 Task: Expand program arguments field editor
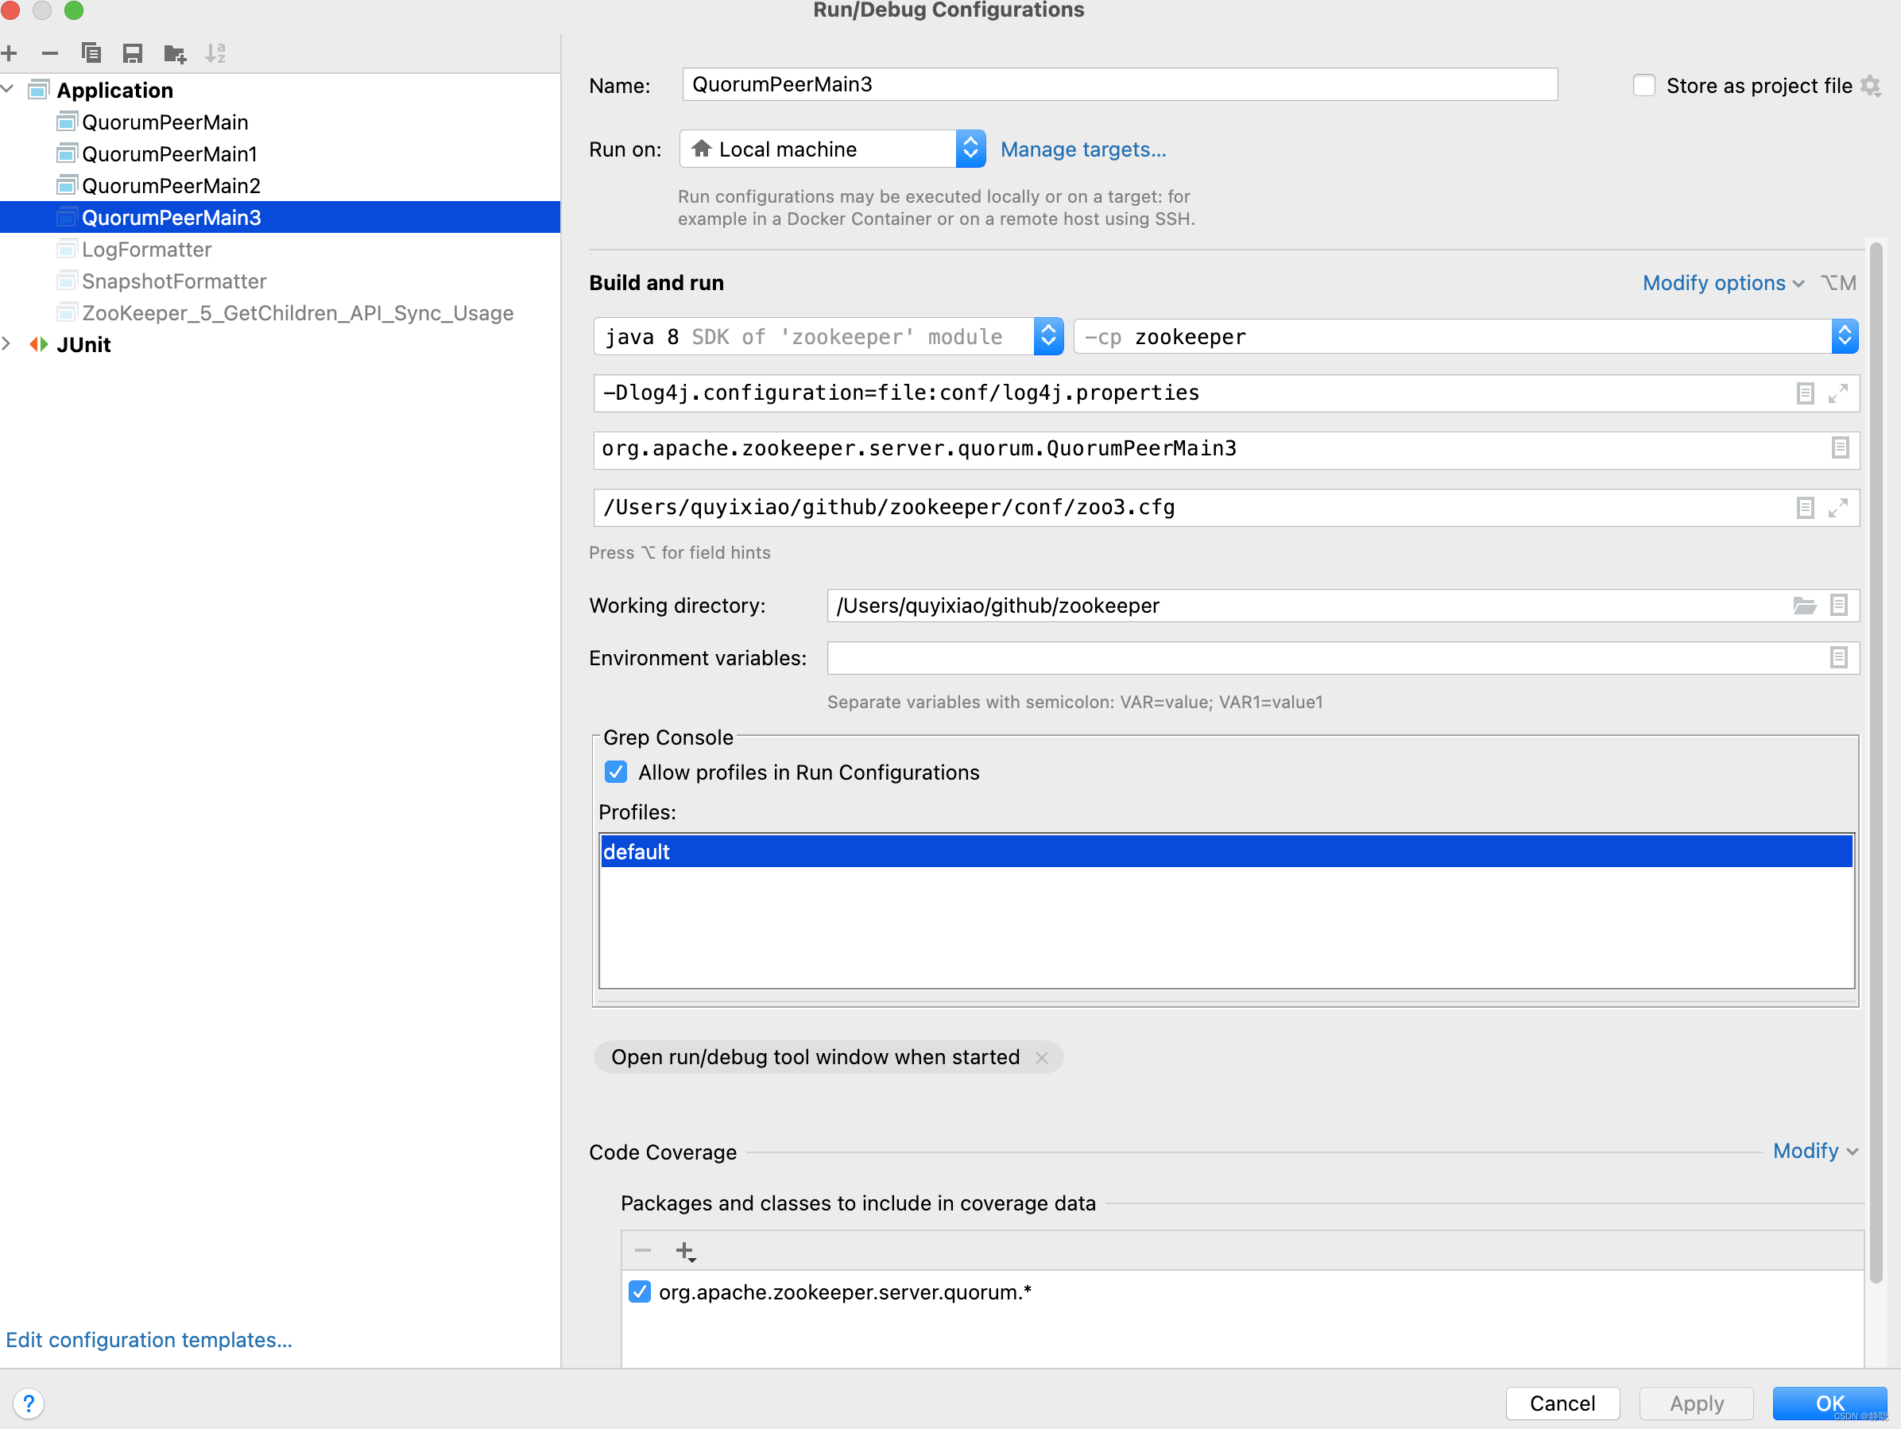tap(1837, 508)
